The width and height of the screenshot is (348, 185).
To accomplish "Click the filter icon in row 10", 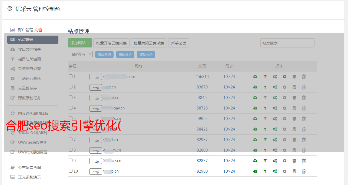I will pos(265,171).
